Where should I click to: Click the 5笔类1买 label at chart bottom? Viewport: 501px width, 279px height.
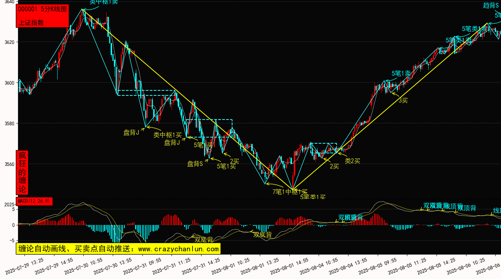coord(312,197)
